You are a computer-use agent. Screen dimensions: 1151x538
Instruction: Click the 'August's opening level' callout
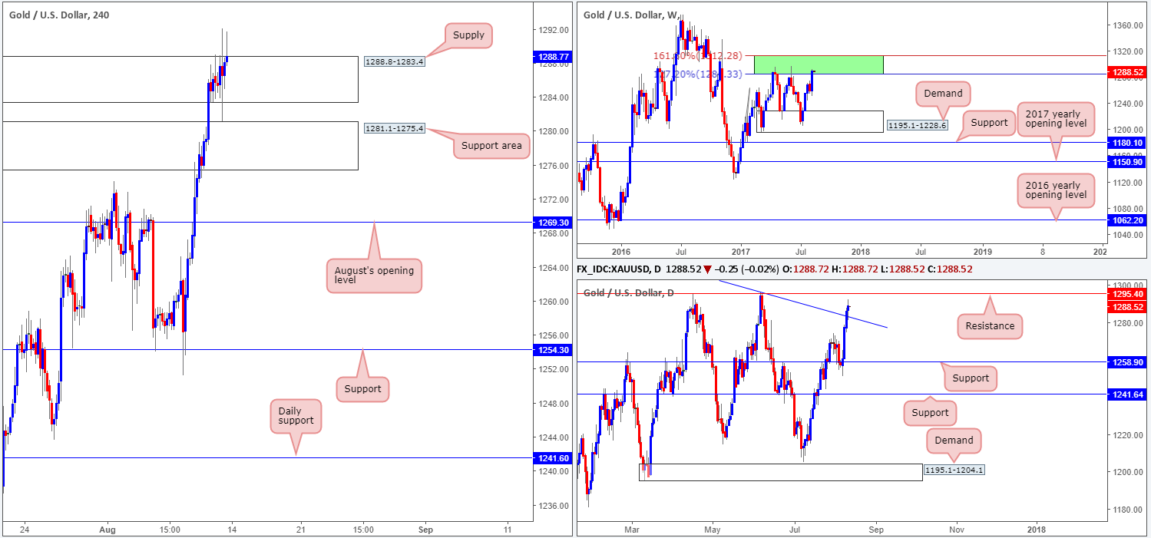coord(374,276)
